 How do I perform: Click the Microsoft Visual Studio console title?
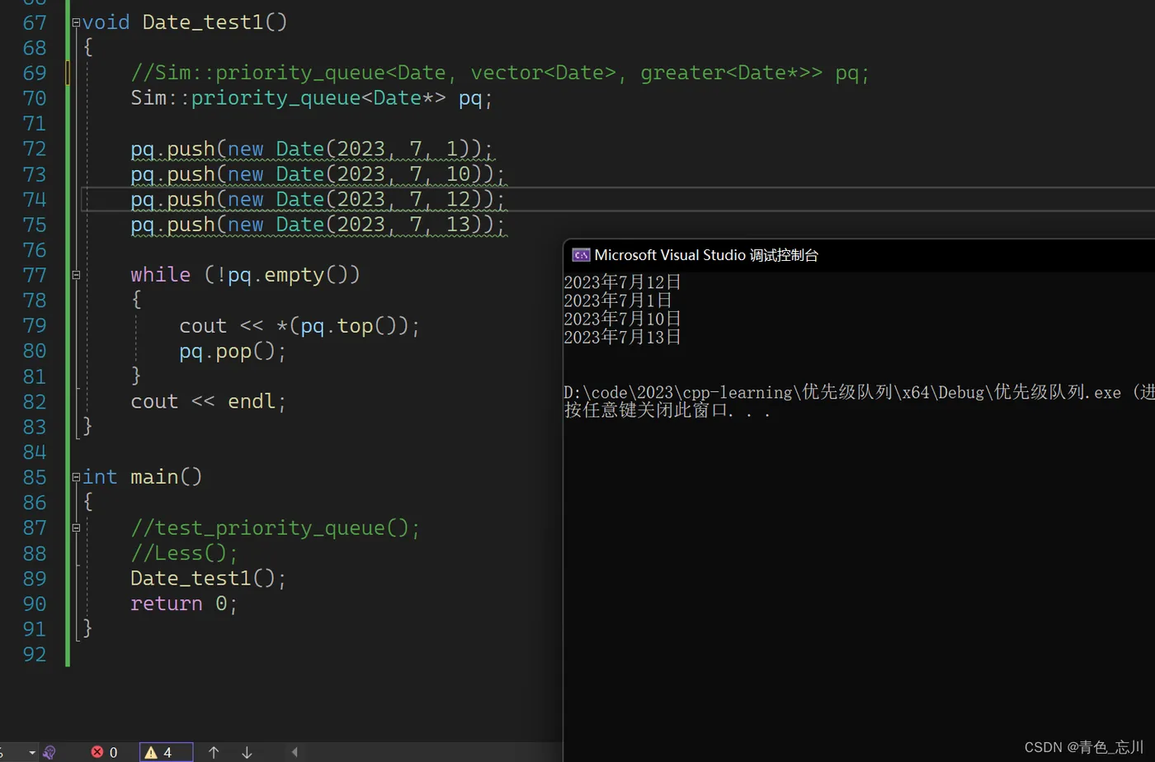[706, 255]
